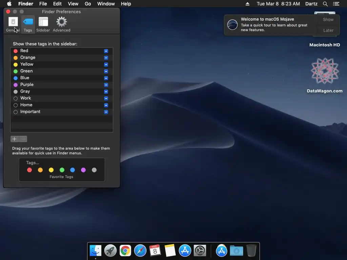Screen dimensions: 347x260
Task: Open the Advanced preferences gear tab
Action: pyautogui.click(x=62, y=24)
